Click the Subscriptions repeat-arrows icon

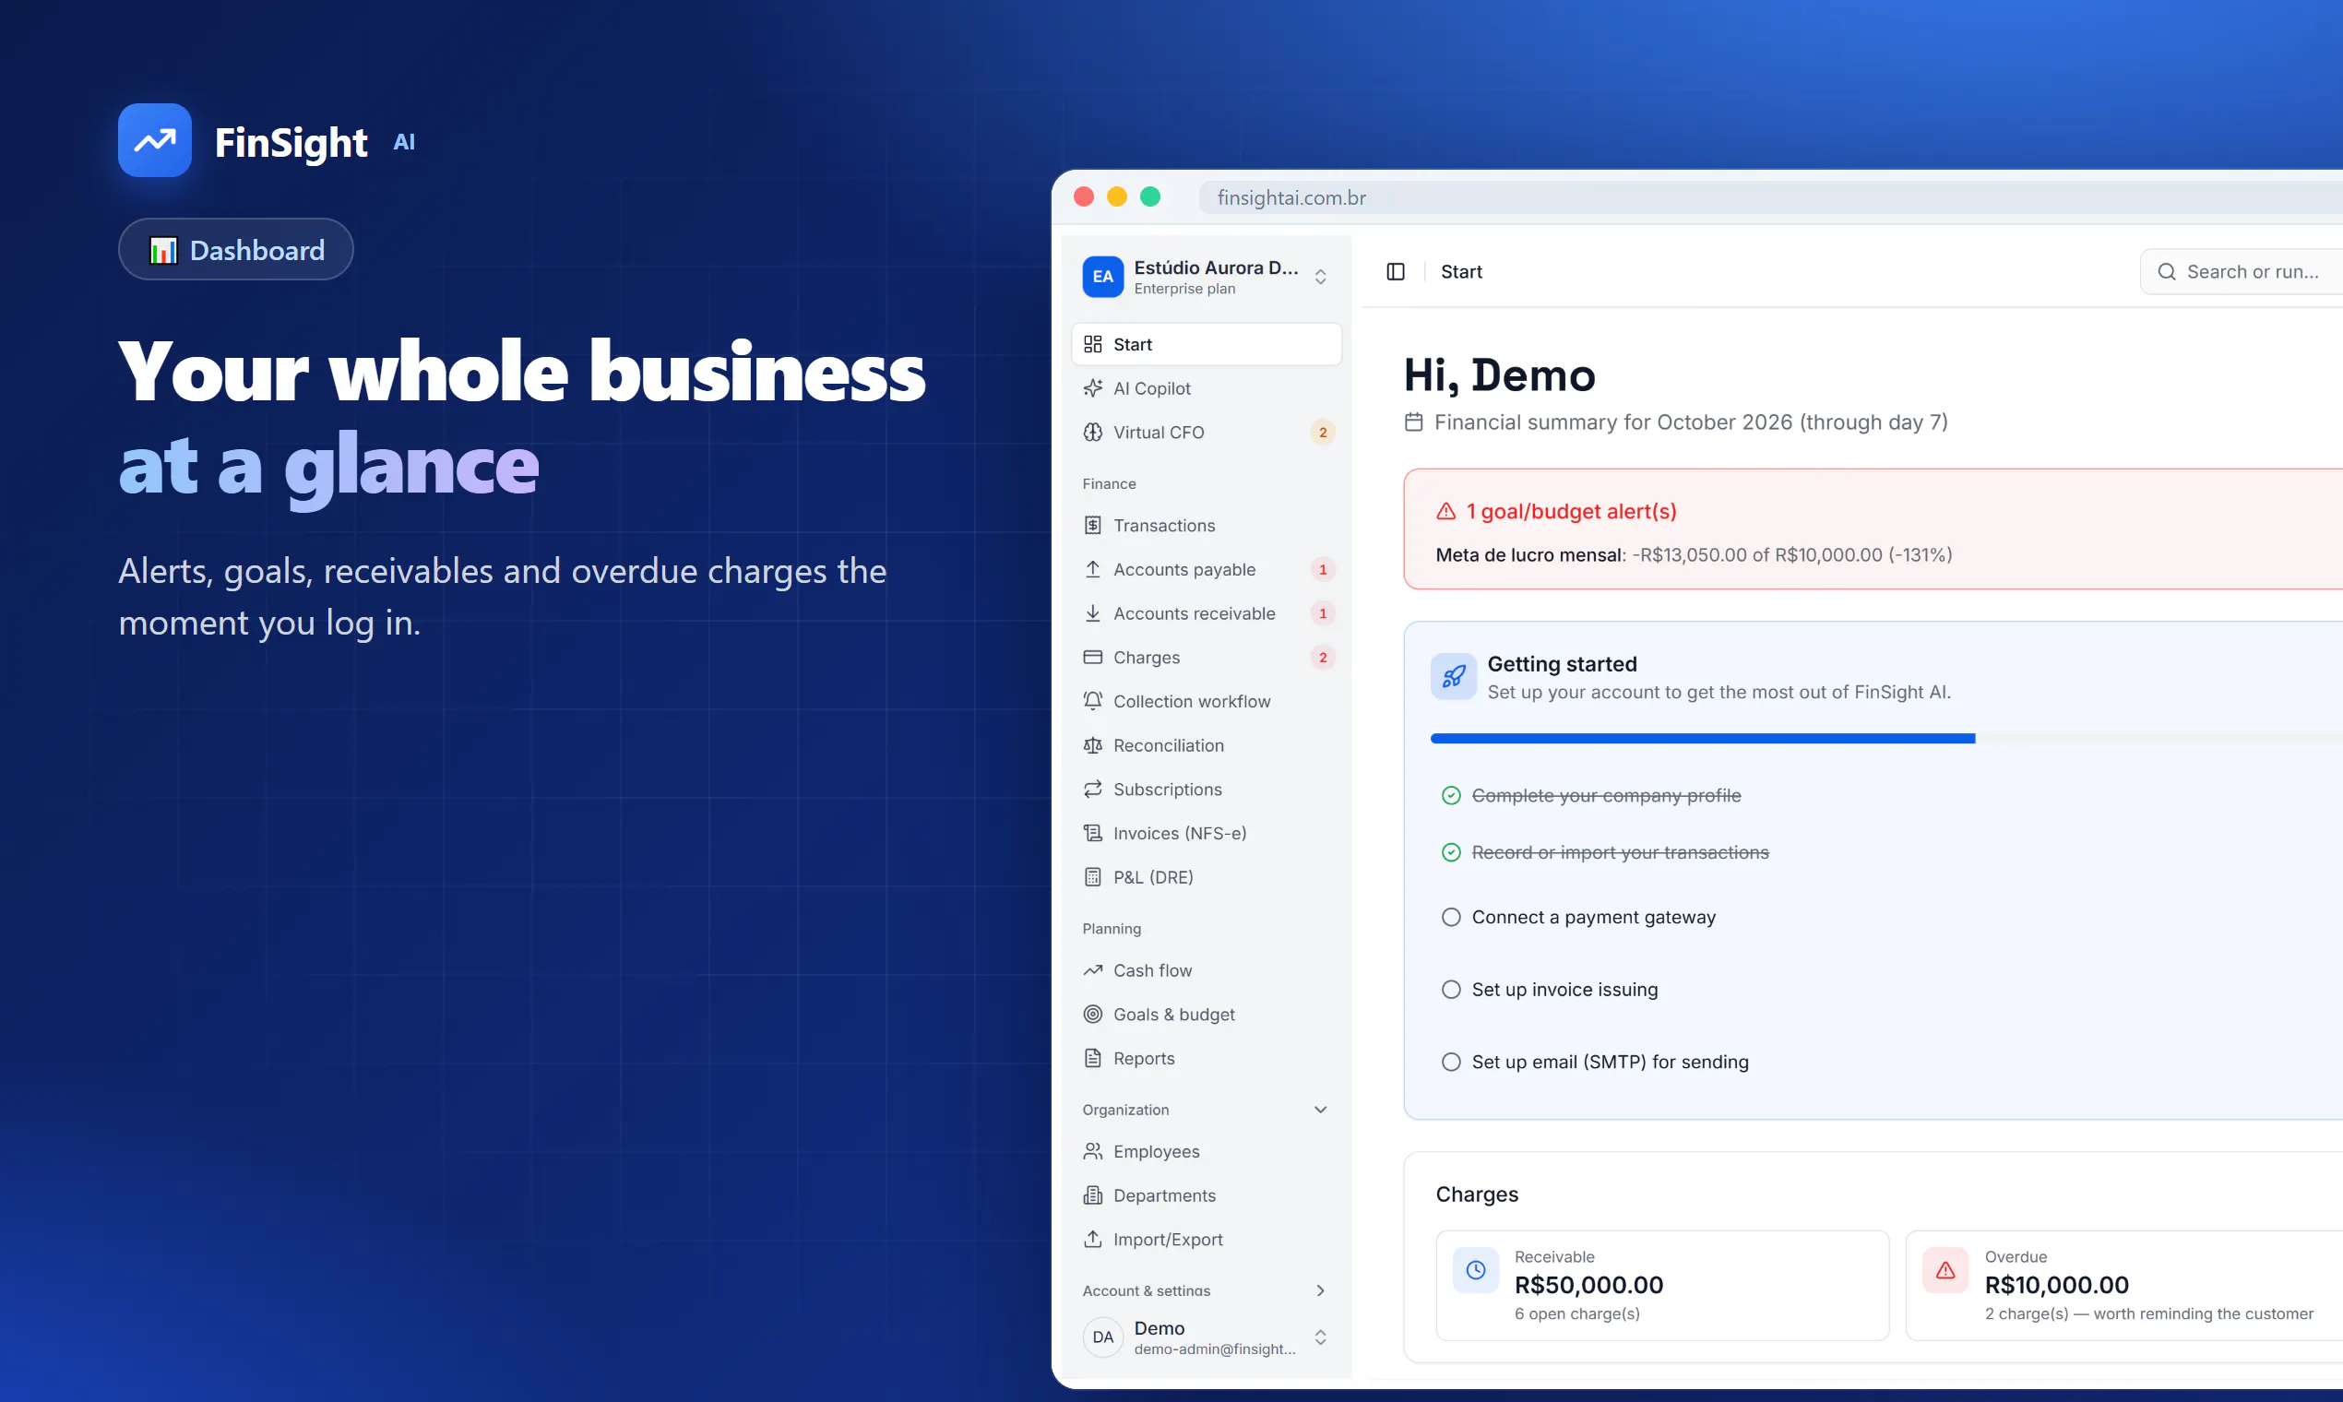point(1093,789)
